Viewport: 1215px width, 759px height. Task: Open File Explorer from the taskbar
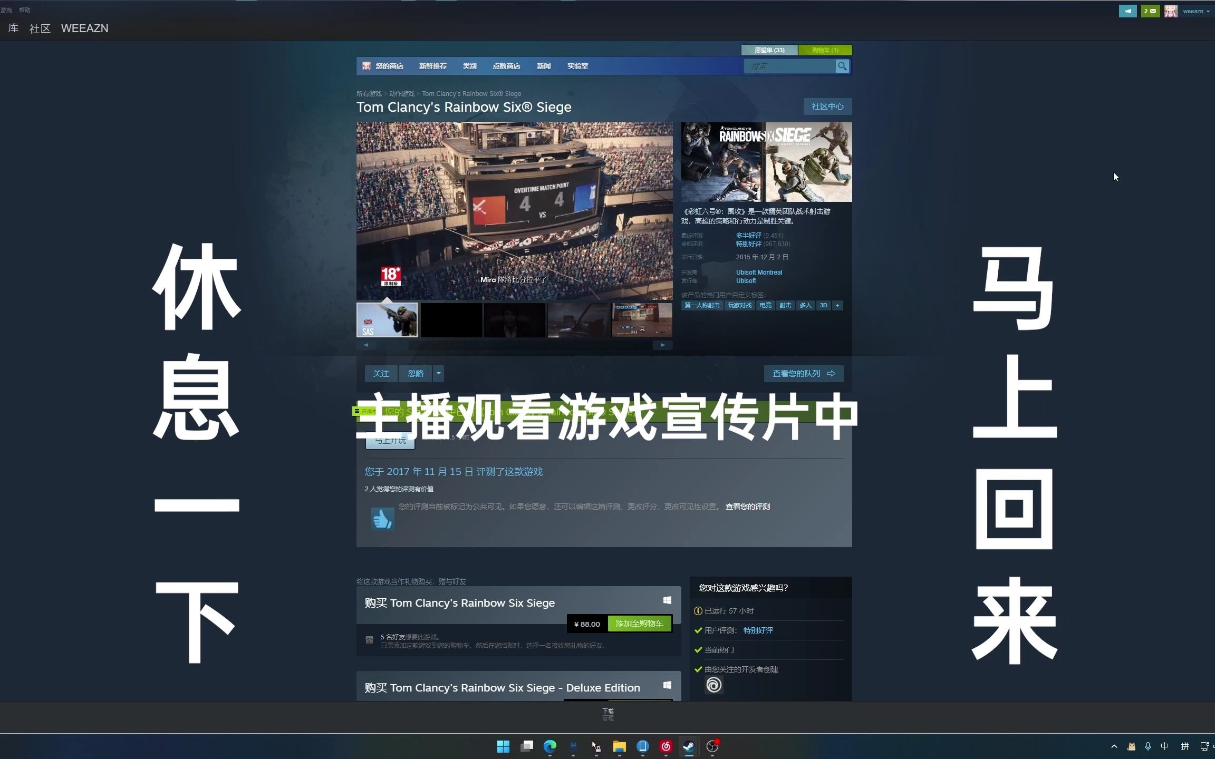[619, 746]
